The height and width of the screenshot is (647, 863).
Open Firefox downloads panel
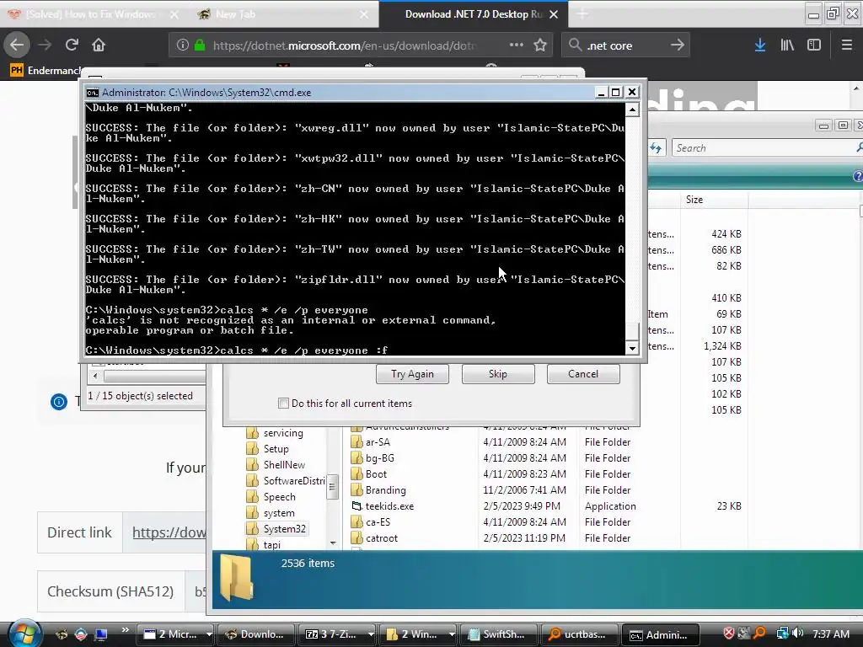point(760,45)
